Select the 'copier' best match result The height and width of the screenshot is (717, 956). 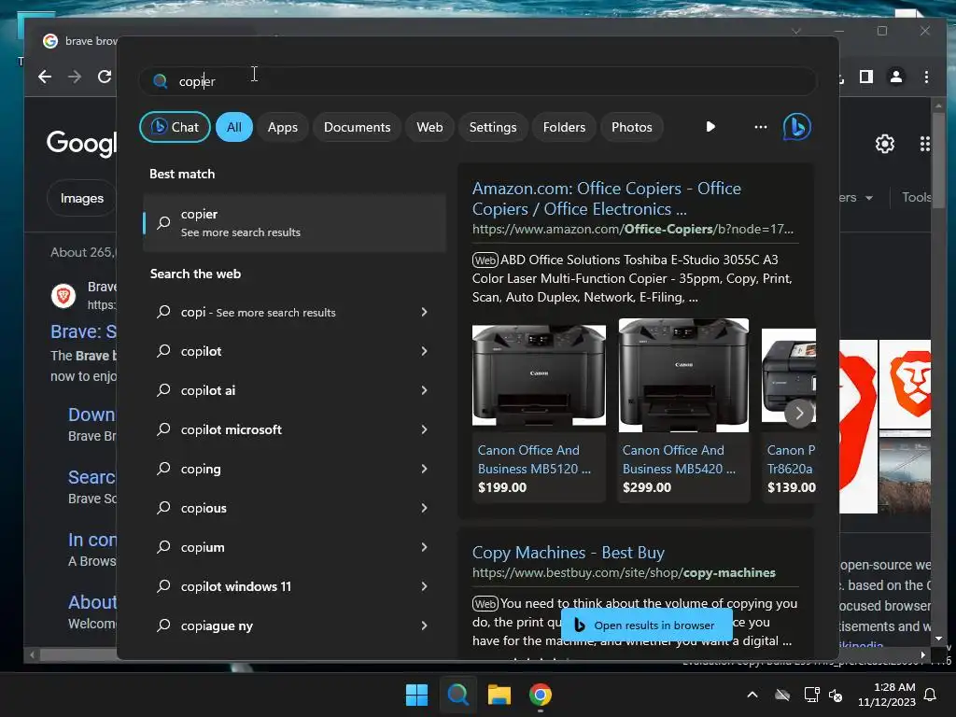coord(294,222)
